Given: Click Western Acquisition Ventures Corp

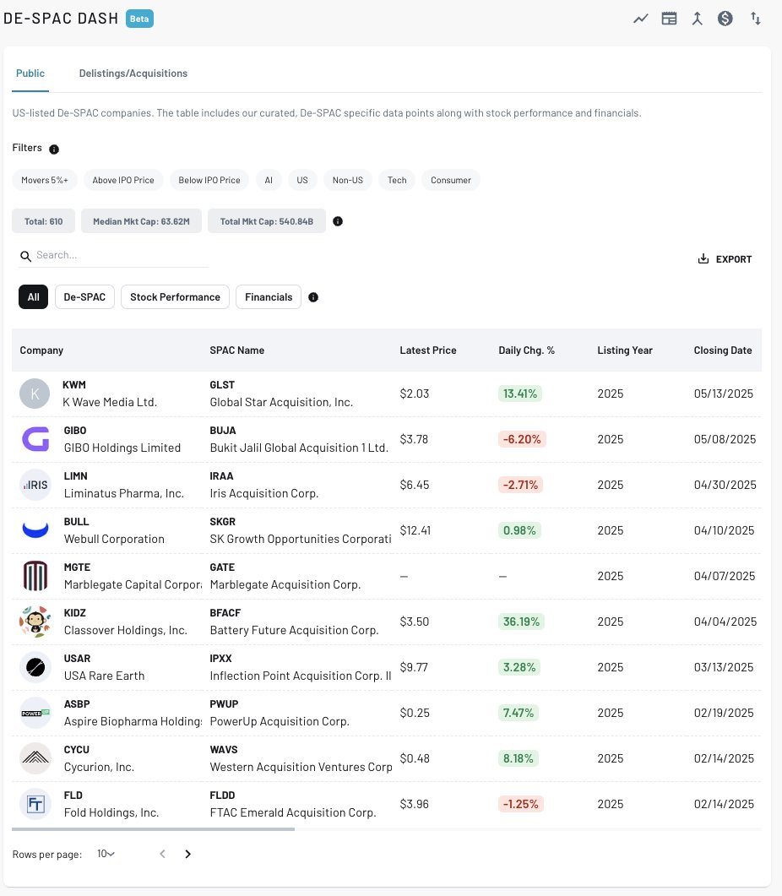Looking at the screenshot, I should [301, 767].
